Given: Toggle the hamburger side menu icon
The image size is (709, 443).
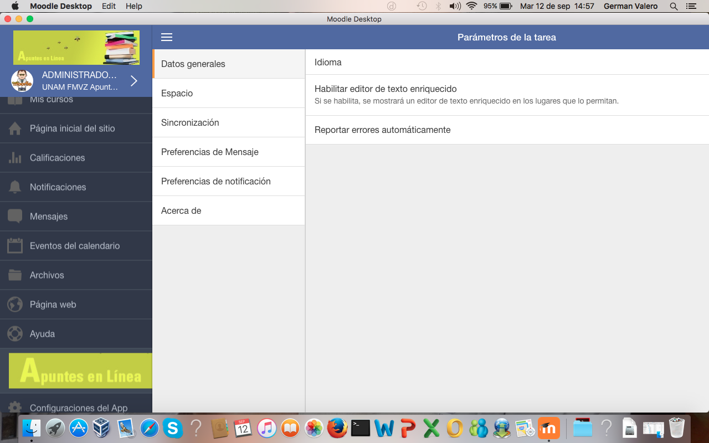Looking at the screenshot, I should pos(167,37).
